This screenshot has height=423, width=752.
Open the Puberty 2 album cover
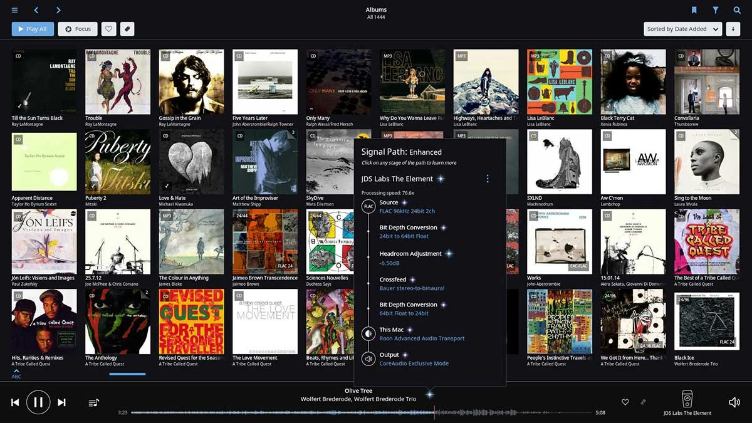pyautogui.click(x=118, y=162)
